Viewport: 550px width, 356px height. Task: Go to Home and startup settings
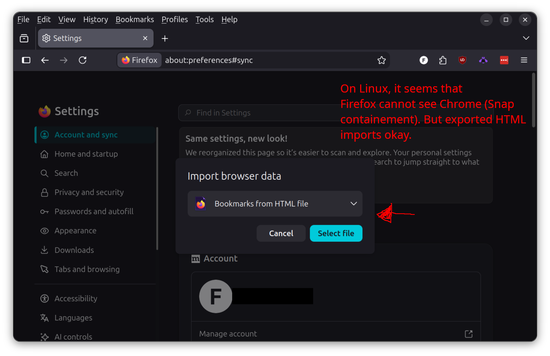pyautogui.click(x=95, y=154)
